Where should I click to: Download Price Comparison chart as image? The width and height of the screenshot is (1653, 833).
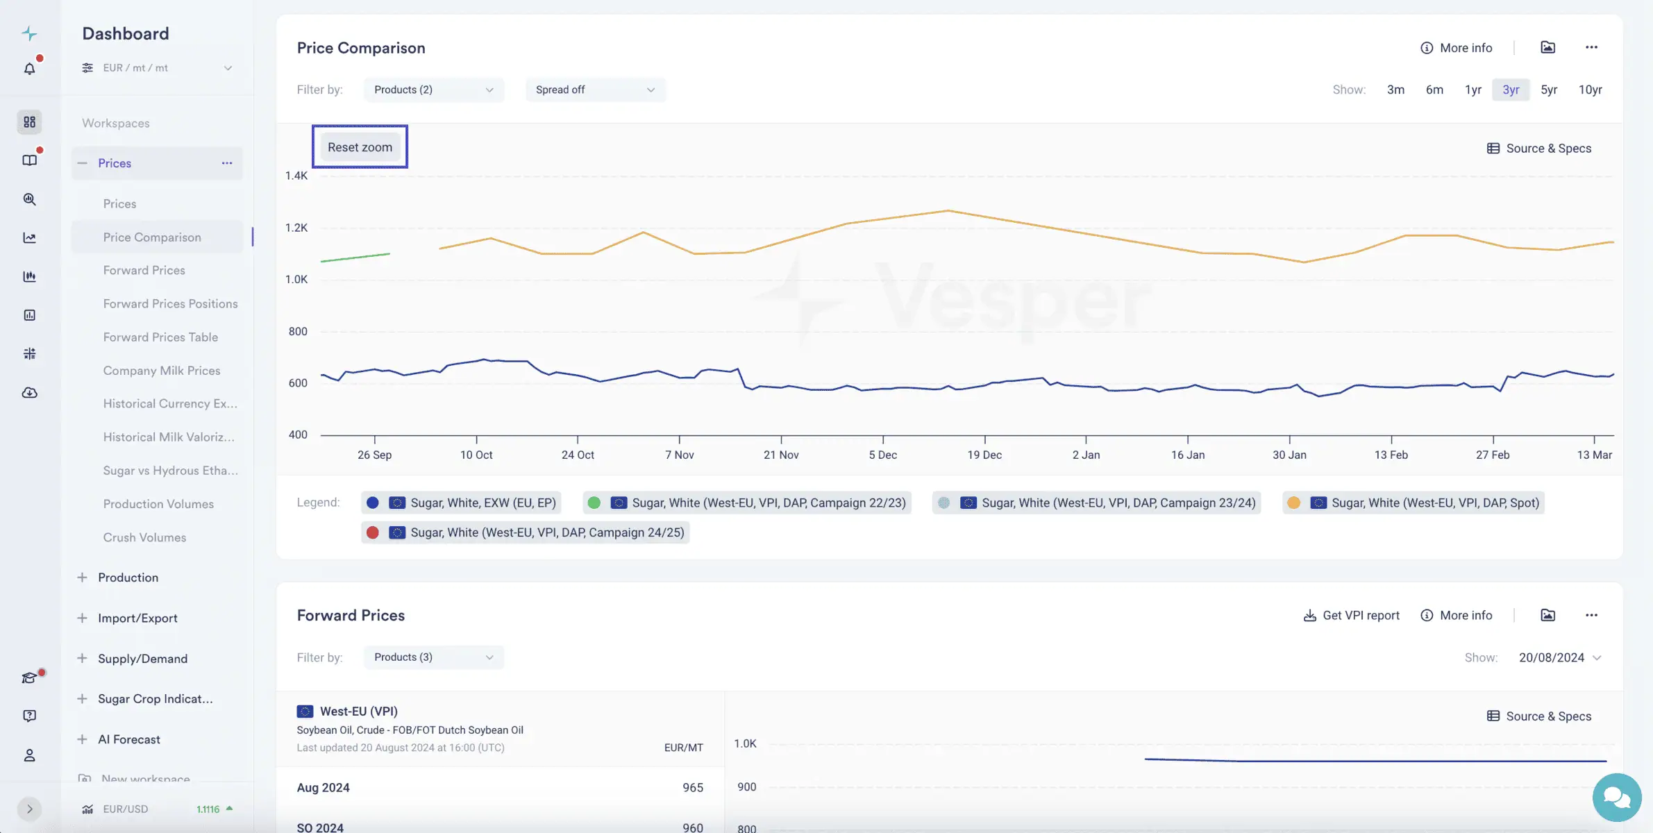pyautogui.click(x=1548, y=47)
